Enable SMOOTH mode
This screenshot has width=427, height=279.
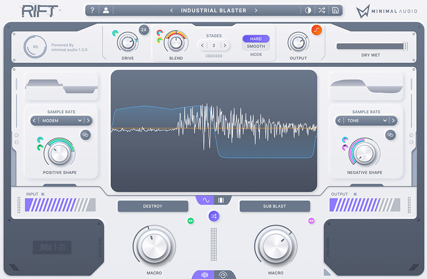pyautogui.click(x=255, y=46)
